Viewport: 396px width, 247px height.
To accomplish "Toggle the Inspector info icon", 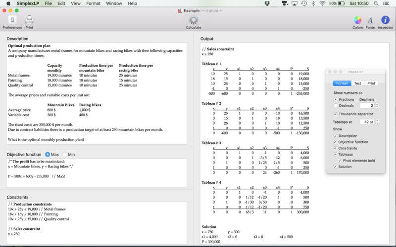I will [x=386, y=20].
